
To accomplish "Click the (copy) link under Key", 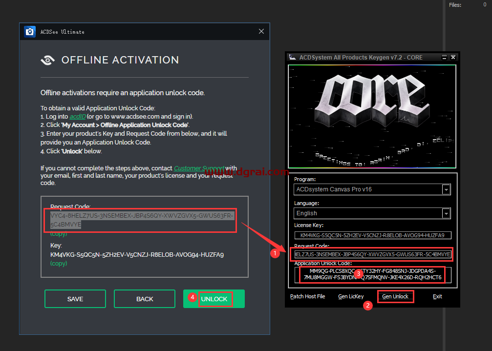I will 59,263.
